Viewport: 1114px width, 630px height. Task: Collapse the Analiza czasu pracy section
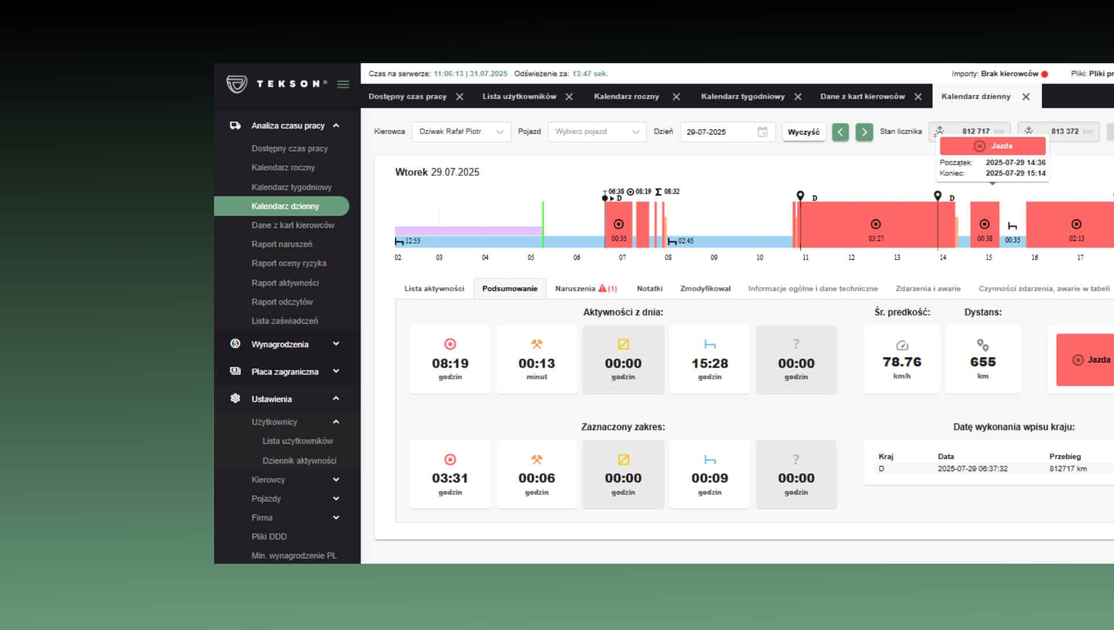click(x=335, y=126)
